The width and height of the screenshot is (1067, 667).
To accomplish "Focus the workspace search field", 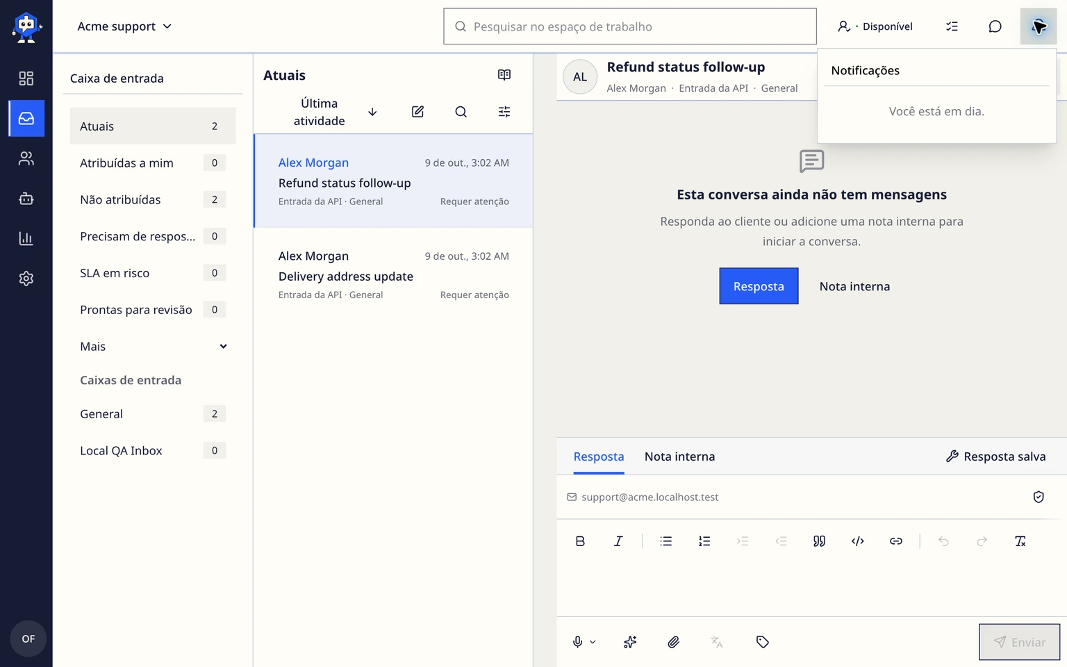I will point(629,26).
